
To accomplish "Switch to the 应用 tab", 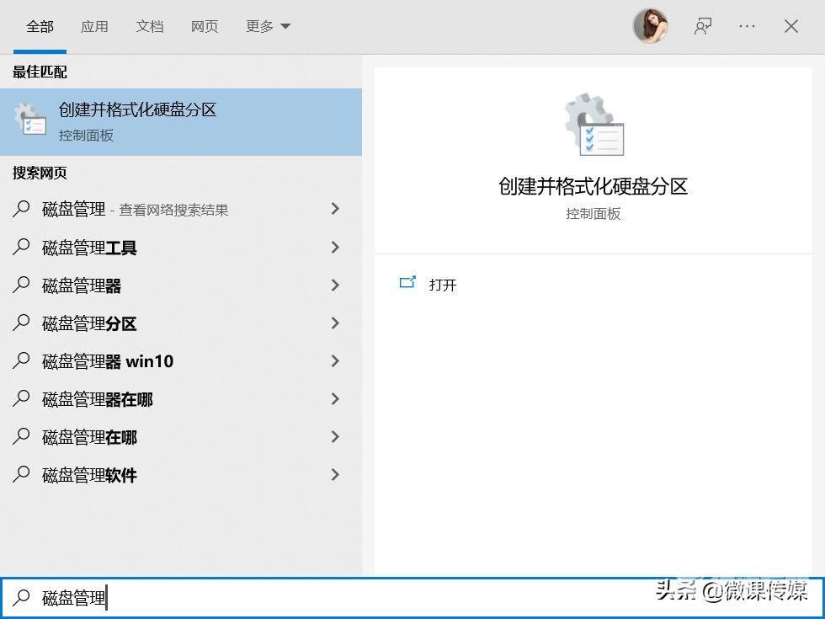I will (94, 26).
